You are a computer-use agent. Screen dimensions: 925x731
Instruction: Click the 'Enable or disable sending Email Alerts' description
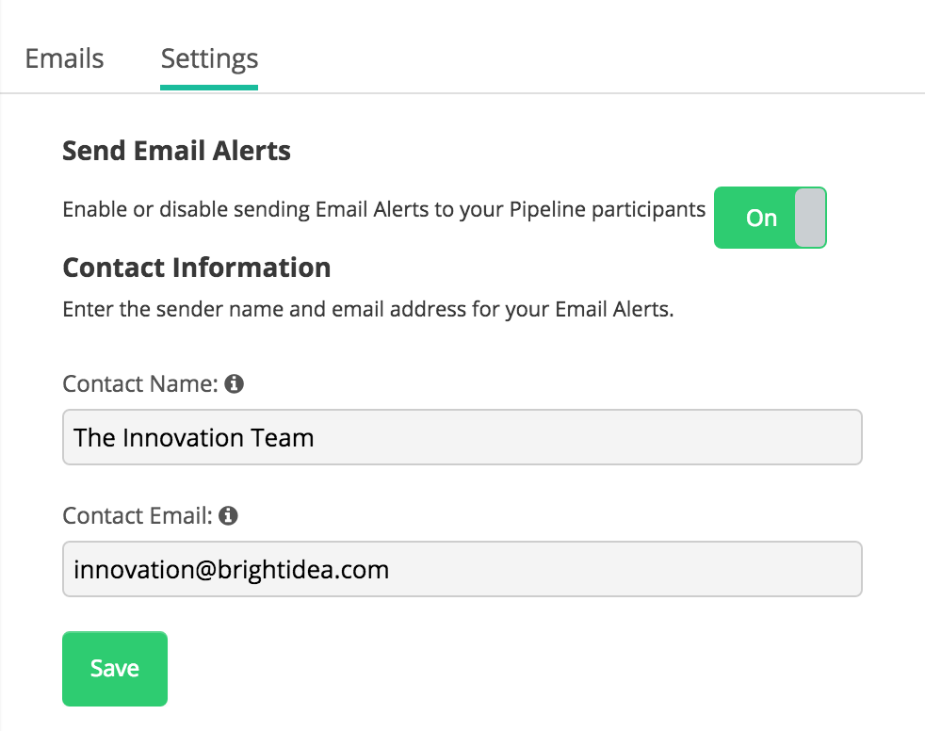(384, 210)
